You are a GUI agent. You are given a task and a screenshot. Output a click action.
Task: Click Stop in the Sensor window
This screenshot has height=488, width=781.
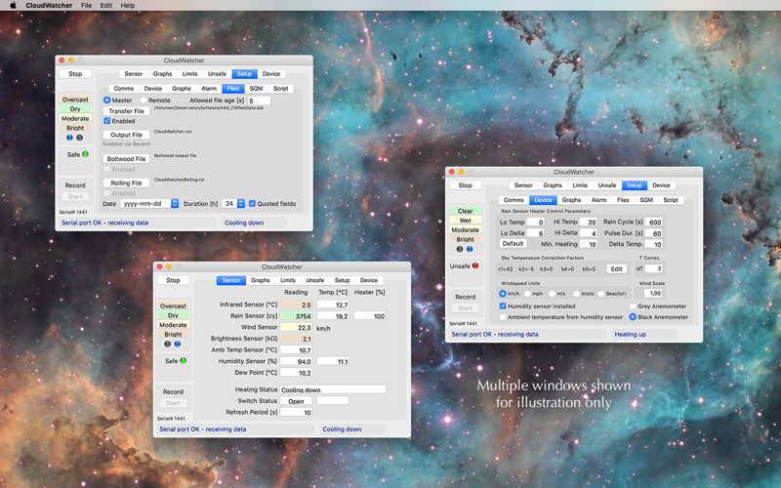[x=173, y=280]
